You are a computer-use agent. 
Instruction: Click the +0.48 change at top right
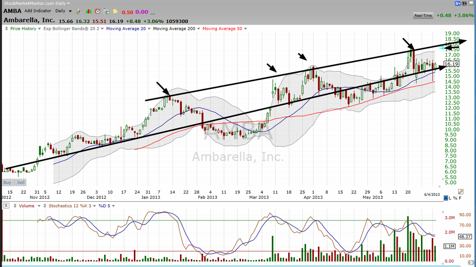tap(444, 15)
